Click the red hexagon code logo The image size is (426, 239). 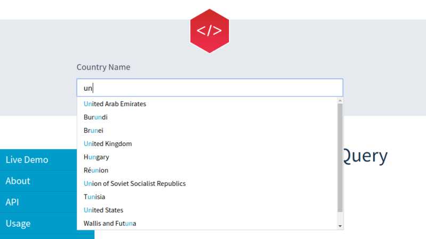click(209, 31)
